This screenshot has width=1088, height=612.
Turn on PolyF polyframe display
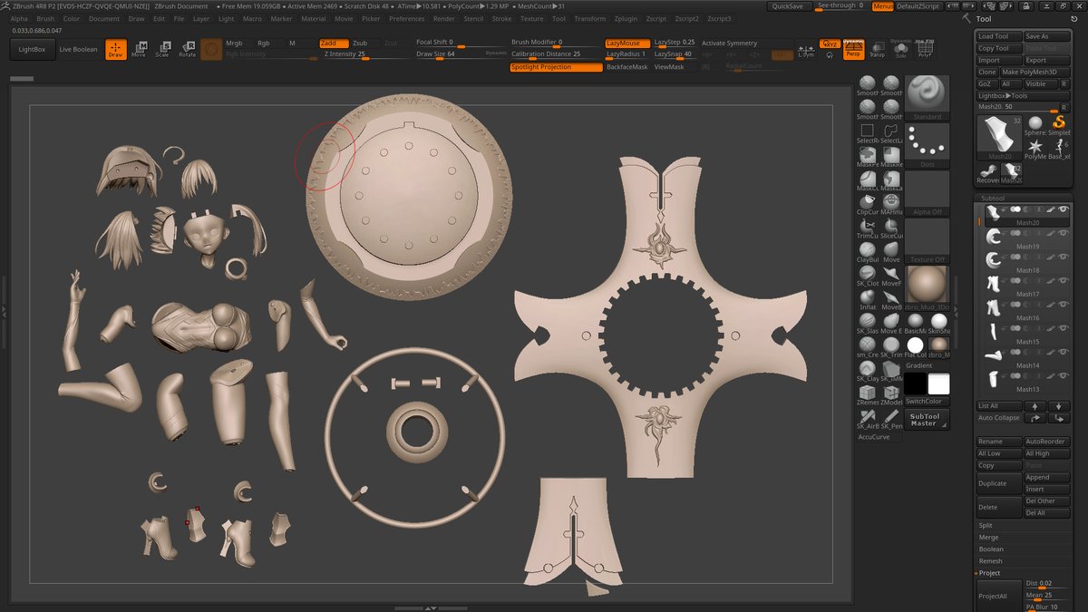click(924, 49)
